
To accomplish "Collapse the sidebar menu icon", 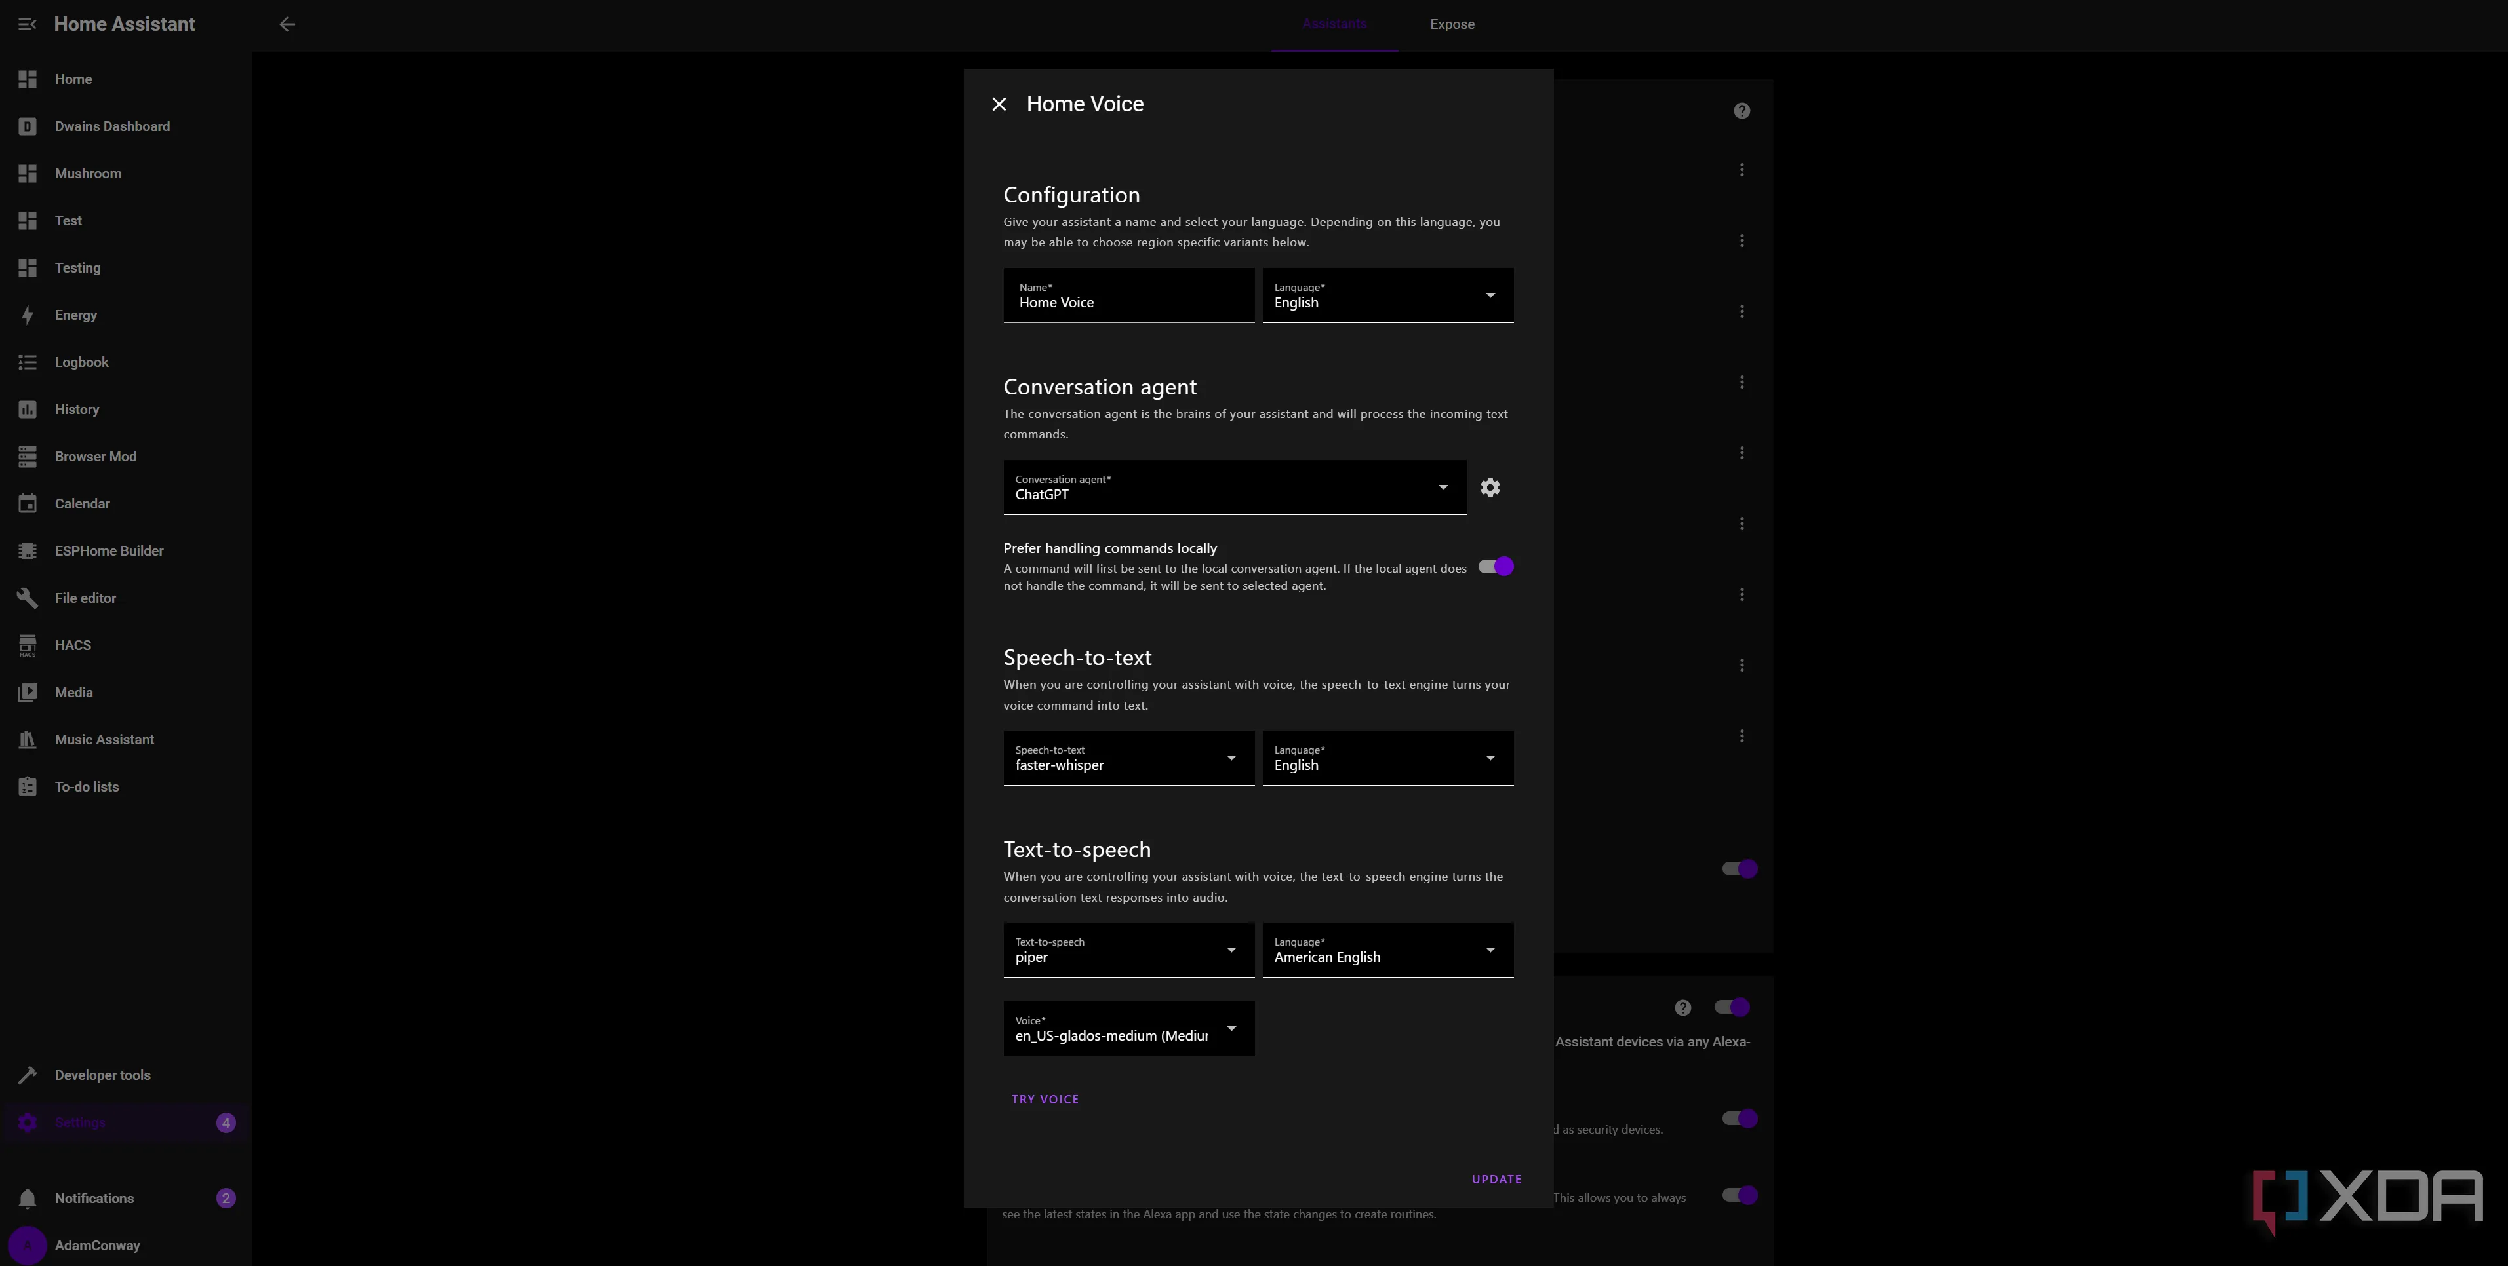I will [x=28, y=24].
